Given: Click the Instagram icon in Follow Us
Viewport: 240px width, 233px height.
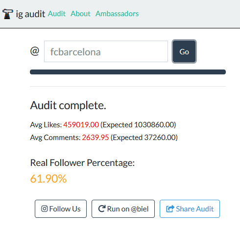Looking at the screenshot, I should 45,209.
